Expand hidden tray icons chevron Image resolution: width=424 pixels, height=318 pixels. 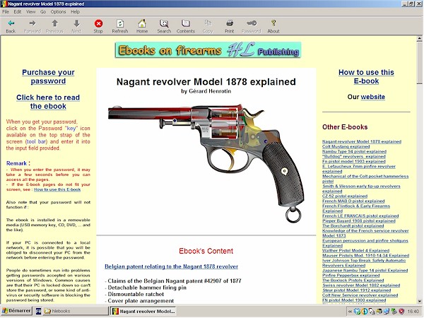(x=351, y=312)
